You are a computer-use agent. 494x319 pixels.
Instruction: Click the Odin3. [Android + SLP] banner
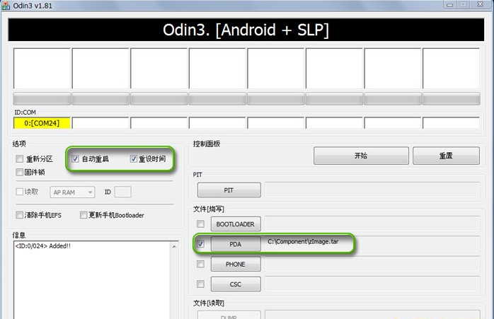pos(246,30)
